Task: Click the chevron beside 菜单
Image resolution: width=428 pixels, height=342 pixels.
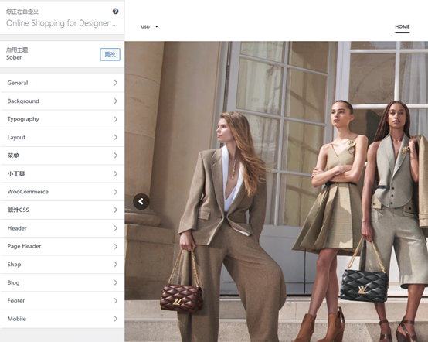Action: (116, 156)
